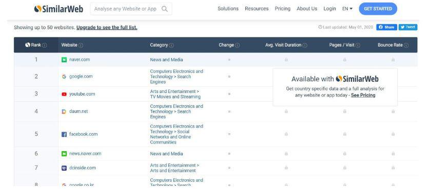Image resolution: width=431 pixels, height=189 pixels.
Task: Open the EN language dropdown
Action: pos(347,9)
